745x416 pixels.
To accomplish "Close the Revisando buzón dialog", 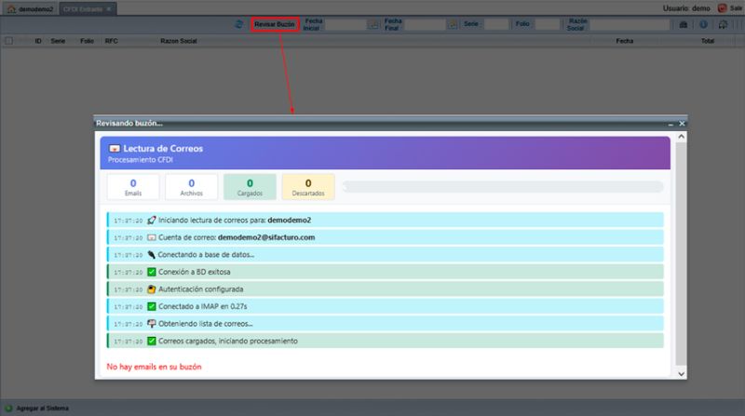I will click(682, 124).
